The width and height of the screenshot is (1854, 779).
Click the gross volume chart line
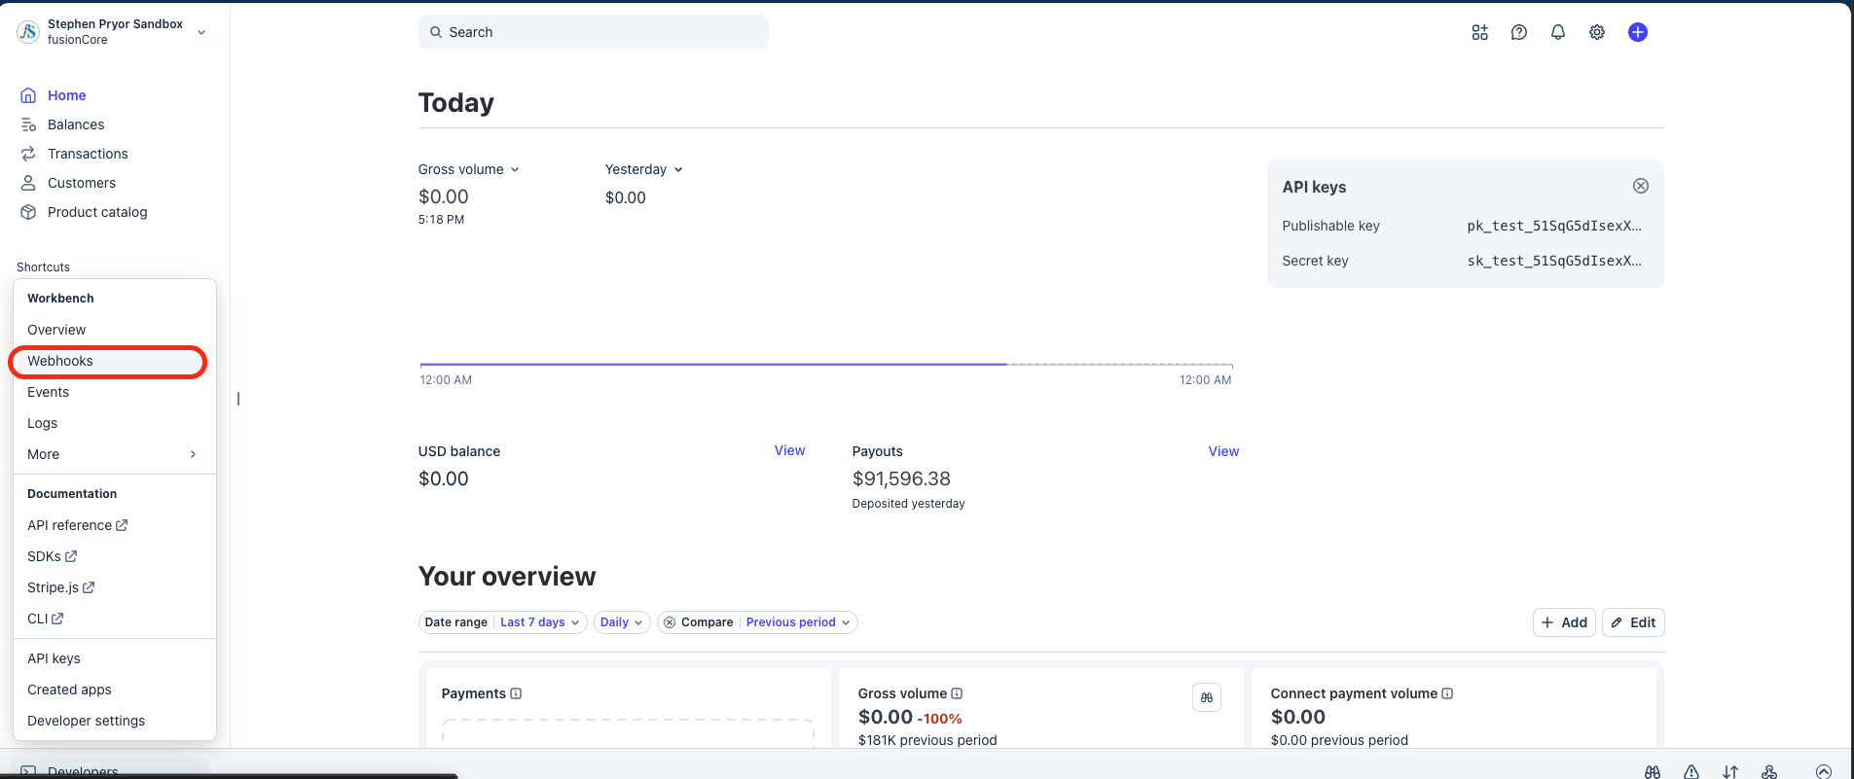coord(713,364)
